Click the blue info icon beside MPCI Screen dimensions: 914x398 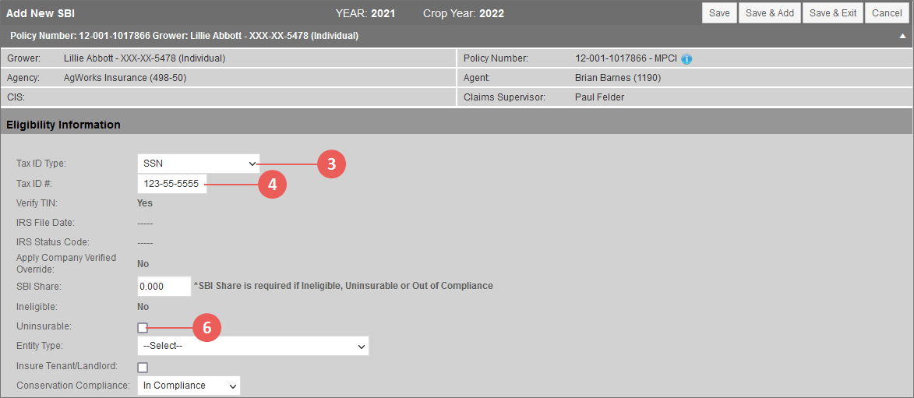[686, 59]
